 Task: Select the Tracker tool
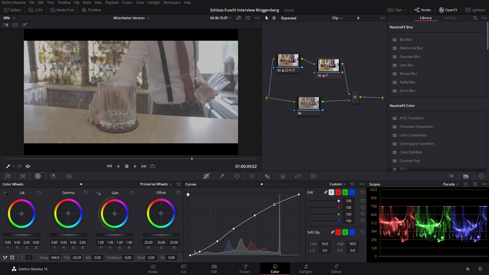[252, 176]
